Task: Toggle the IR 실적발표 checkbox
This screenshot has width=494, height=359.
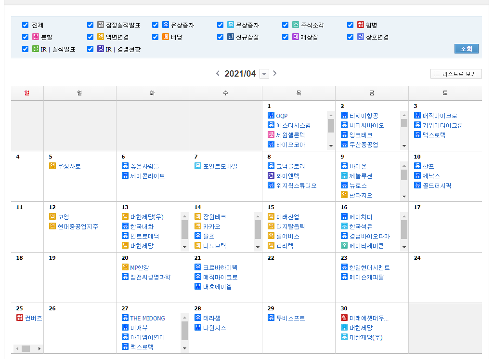Action: tap(26, 49)
